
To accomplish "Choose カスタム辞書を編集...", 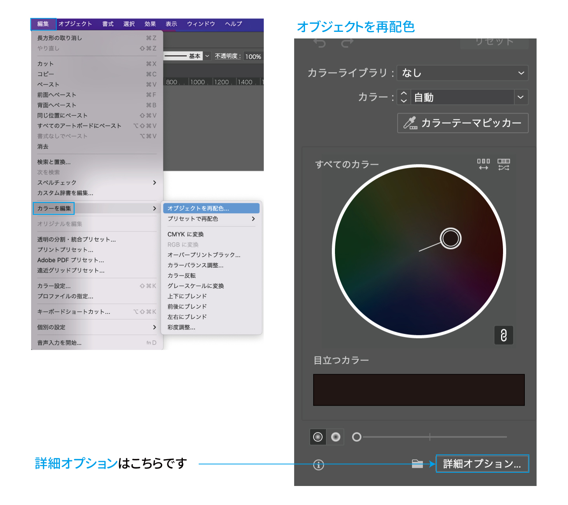I will point(97,193).
